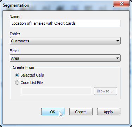Click the Apply button
The height and width of the screenshot is (127, 132).
[x=109, y=112]
